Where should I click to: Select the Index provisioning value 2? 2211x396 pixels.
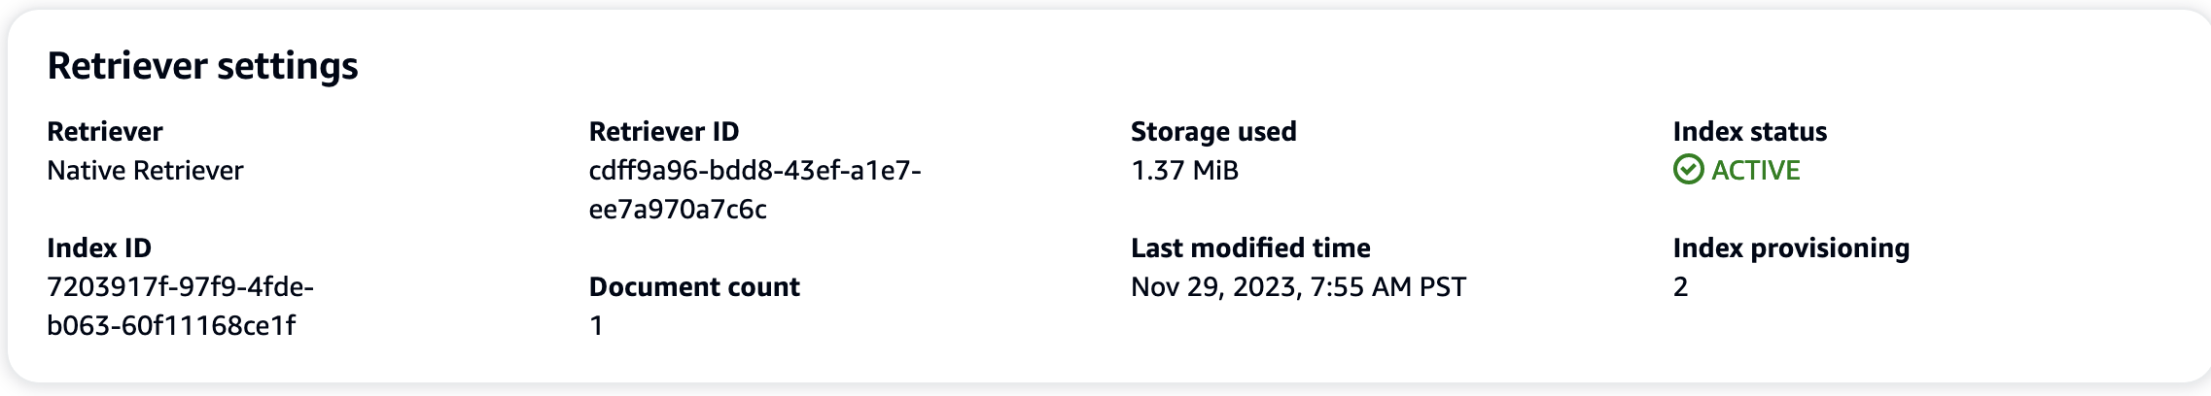[x=1680, y=286]
